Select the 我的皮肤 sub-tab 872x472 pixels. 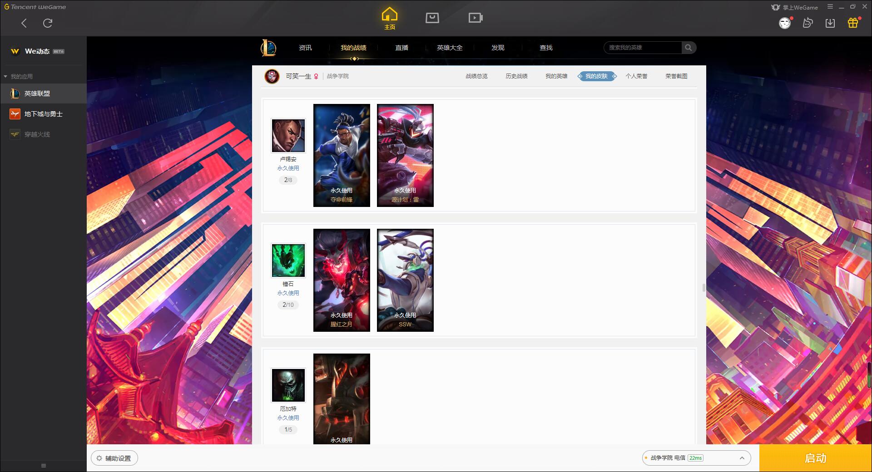click(597, 76)
